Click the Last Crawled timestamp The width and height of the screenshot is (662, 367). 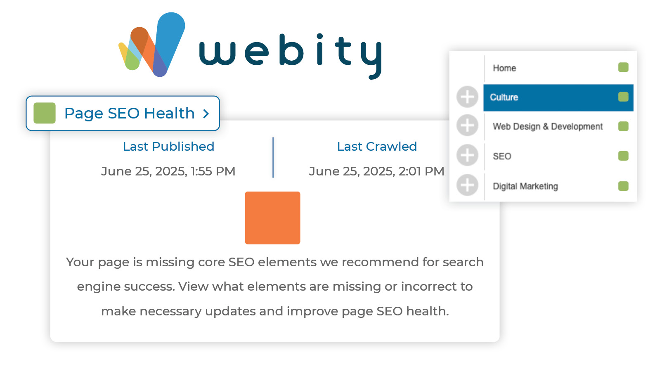coord(377,171)
